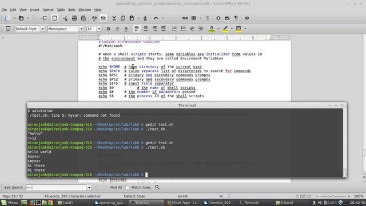366x206 pixels.
Task: Toggle Edit Mode button
Action: point(55,18)
